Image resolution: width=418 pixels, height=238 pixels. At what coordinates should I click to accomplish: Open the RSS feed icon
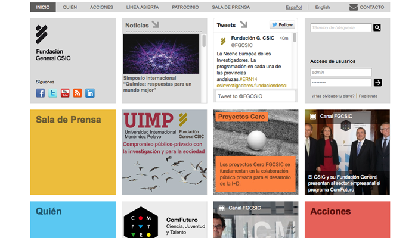[x=78, y=93]
